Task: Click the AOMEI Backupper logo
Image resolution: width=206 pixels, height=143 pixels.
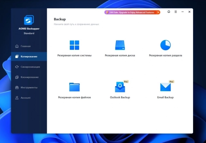Action: 29,20
